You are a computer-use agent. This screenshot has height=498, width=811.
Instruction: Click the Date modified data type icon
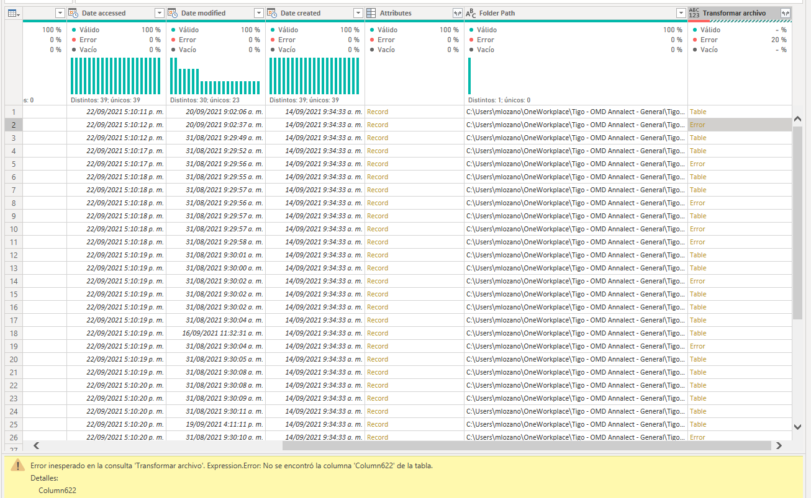click(173, 13)
